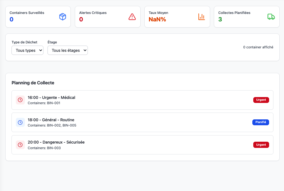
Task: Click the blue clock icon for 18:00
Action: click(20, 122)
